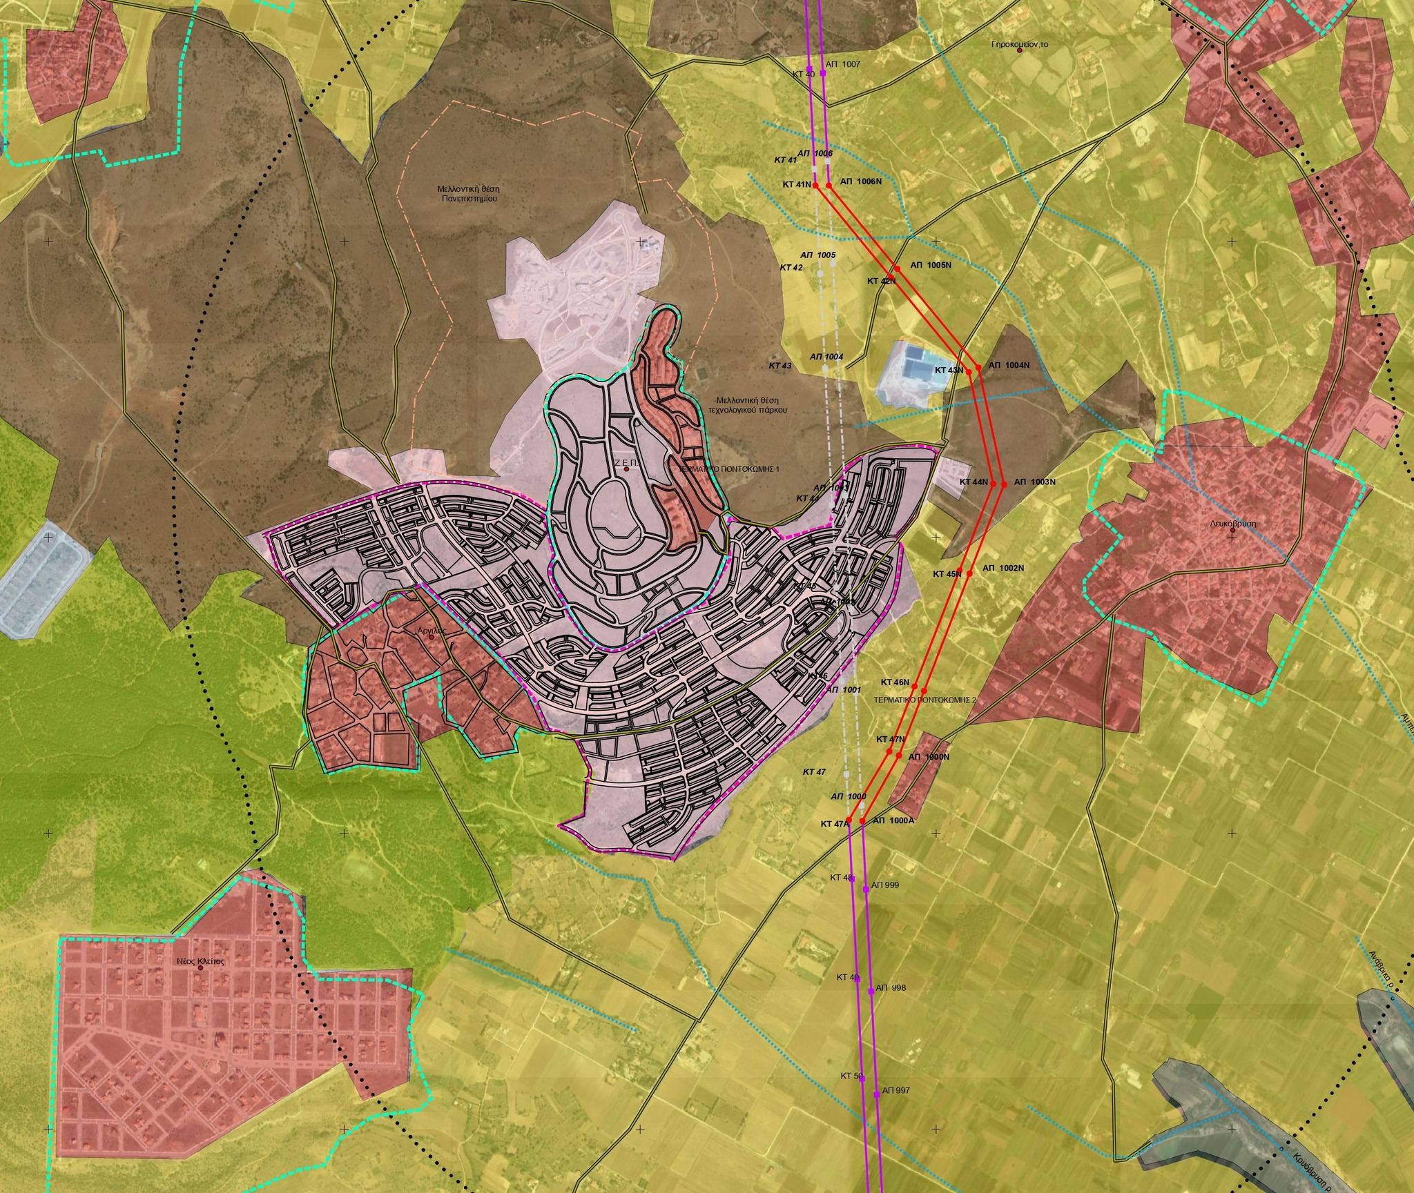Click the red marker at ΚΤ 41Ν

(x=815, y=186)
